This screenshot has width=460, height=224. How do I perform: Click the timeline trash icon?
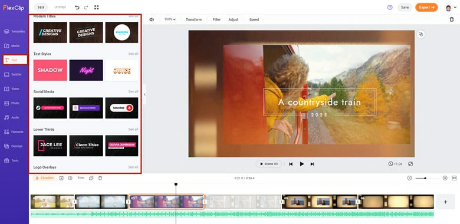click(100, 178)
